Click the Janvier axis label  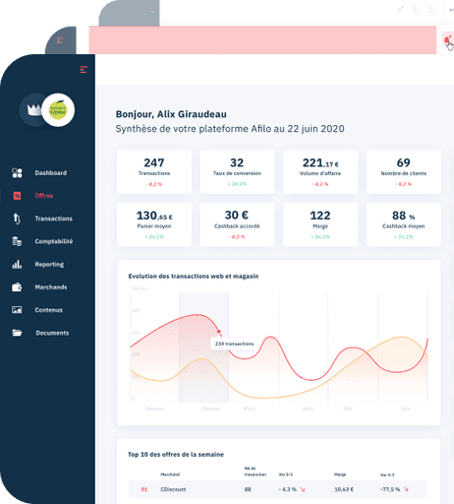(154, 409)
